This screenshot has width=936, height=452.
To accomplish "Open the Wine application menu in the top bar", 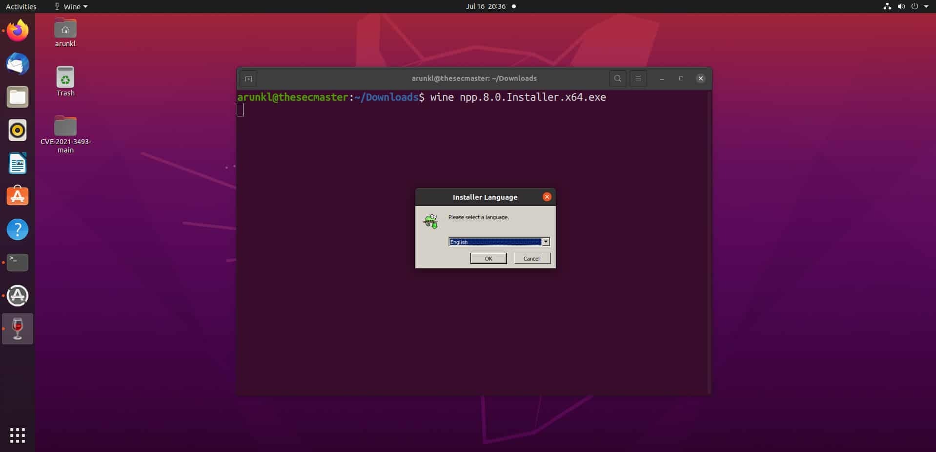I will click(71, 6).
